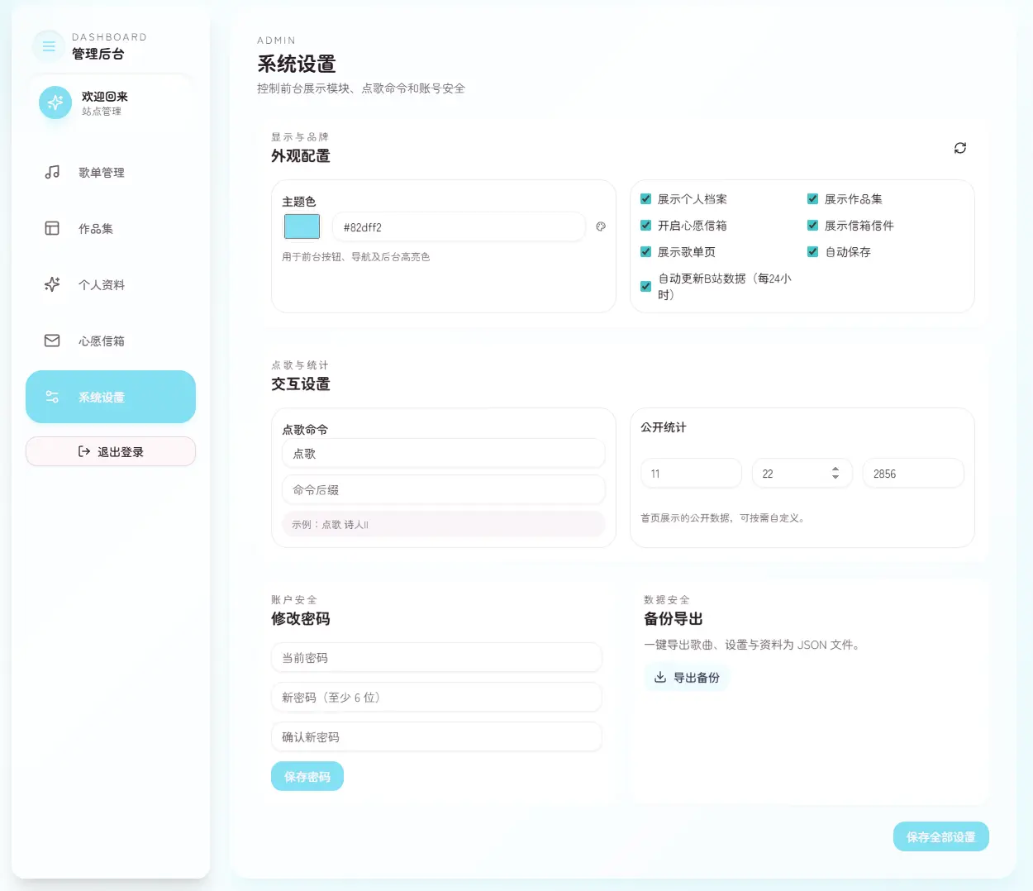The height and width of the screenshot is (891, 1033).
Task: Click the hamburger menu icon at top left
Action: click(48, 45)
